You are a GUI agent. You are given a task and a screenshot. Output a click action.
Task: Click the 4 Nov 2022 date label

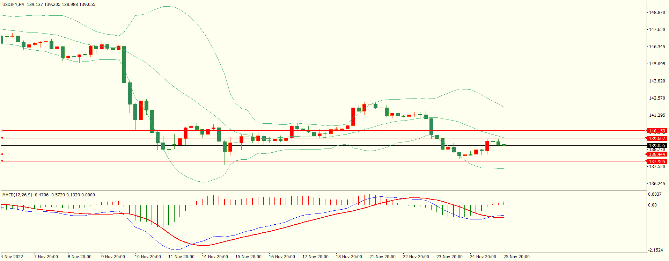click(12, 257)
